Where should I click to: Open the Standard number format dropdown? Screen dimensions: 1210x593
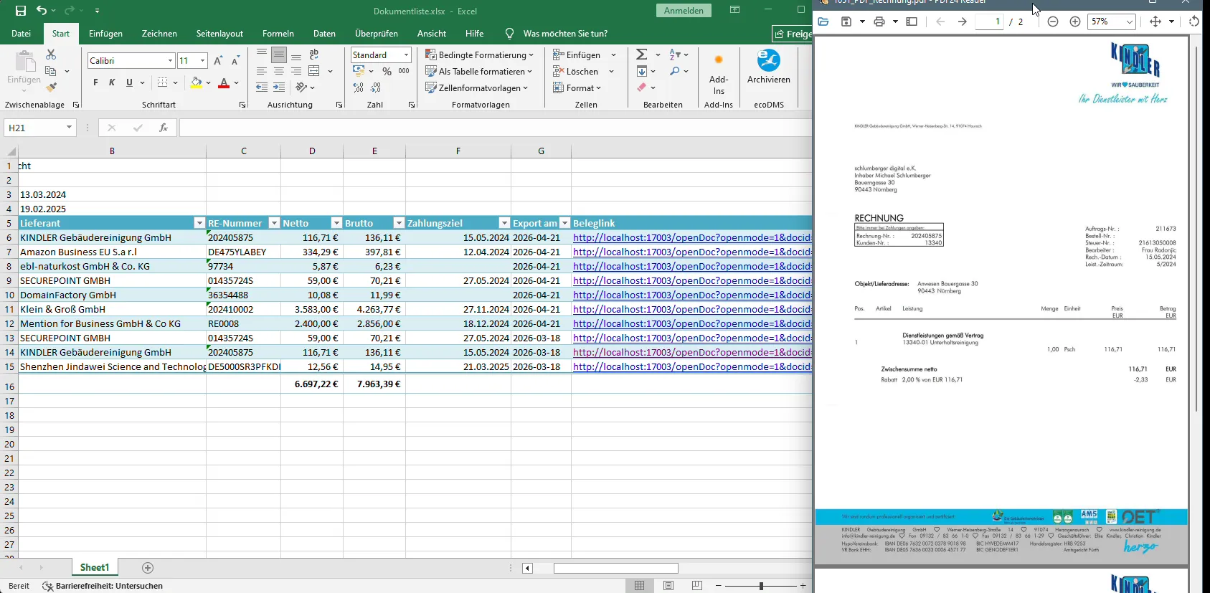406,54
